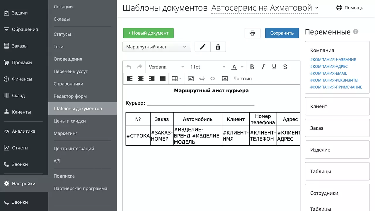
Task: Expand the Заказ variables section
Action: [x=337, y=128]
